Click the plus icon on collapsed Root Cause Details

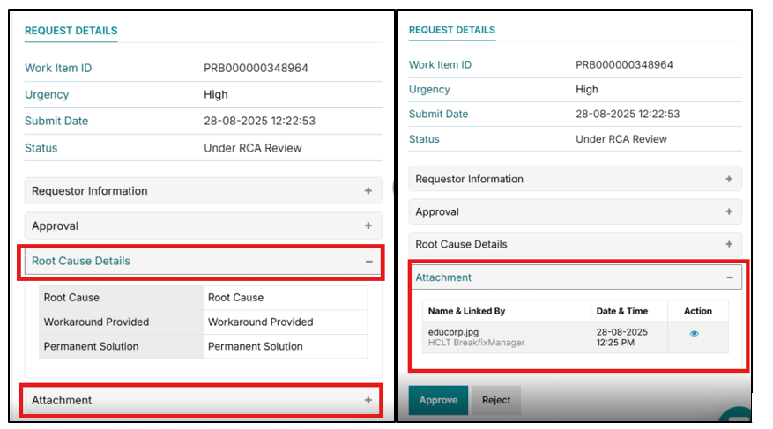coord(729,245)
